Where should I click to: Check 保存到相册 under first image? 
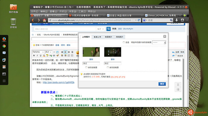pos(86,67)
